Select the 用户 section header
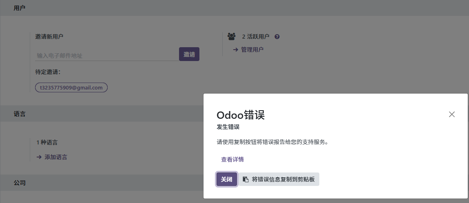Viewport: 469px width, 203px height. [x=20, y=8]
